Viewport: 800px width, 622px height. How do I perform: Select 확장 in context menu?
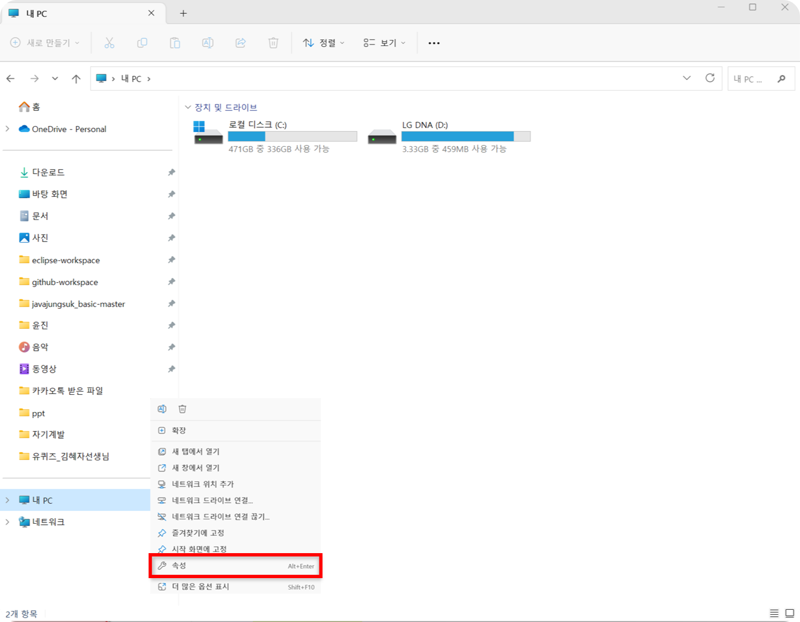point(236,430)
